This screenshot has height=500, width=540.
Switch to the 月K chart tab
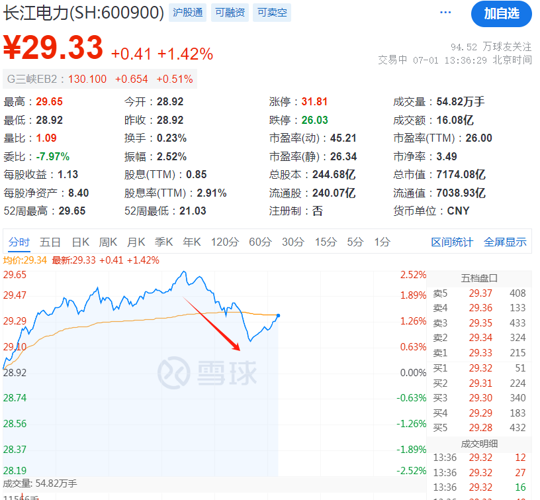[136, 242]
